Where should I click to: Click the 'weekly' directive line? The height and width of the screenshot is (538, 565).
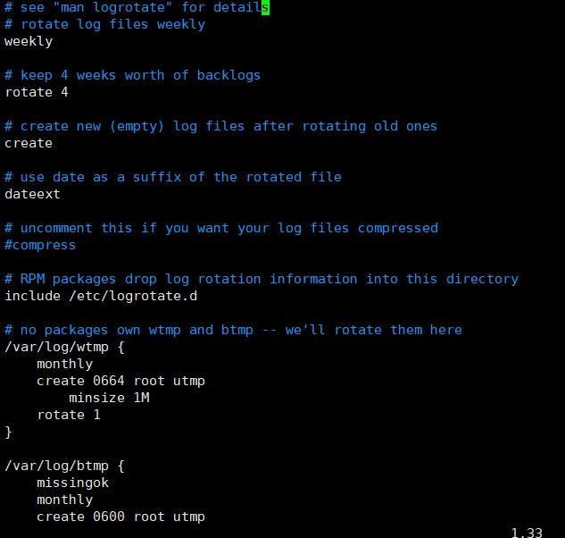(29, 41)
